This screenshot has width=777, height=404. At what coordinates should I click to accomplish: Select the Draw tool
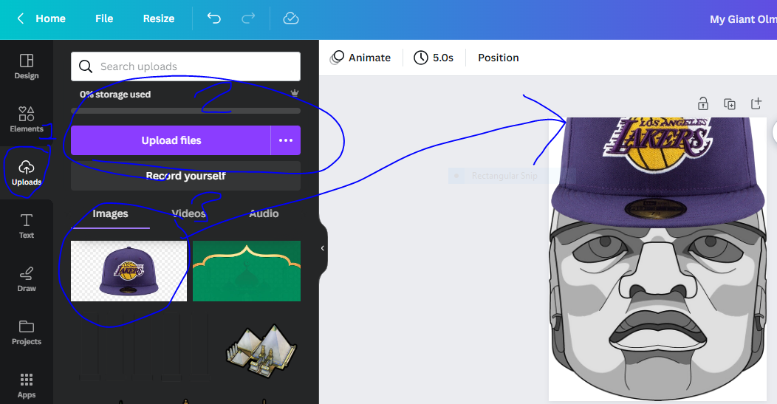pos(27,278)
